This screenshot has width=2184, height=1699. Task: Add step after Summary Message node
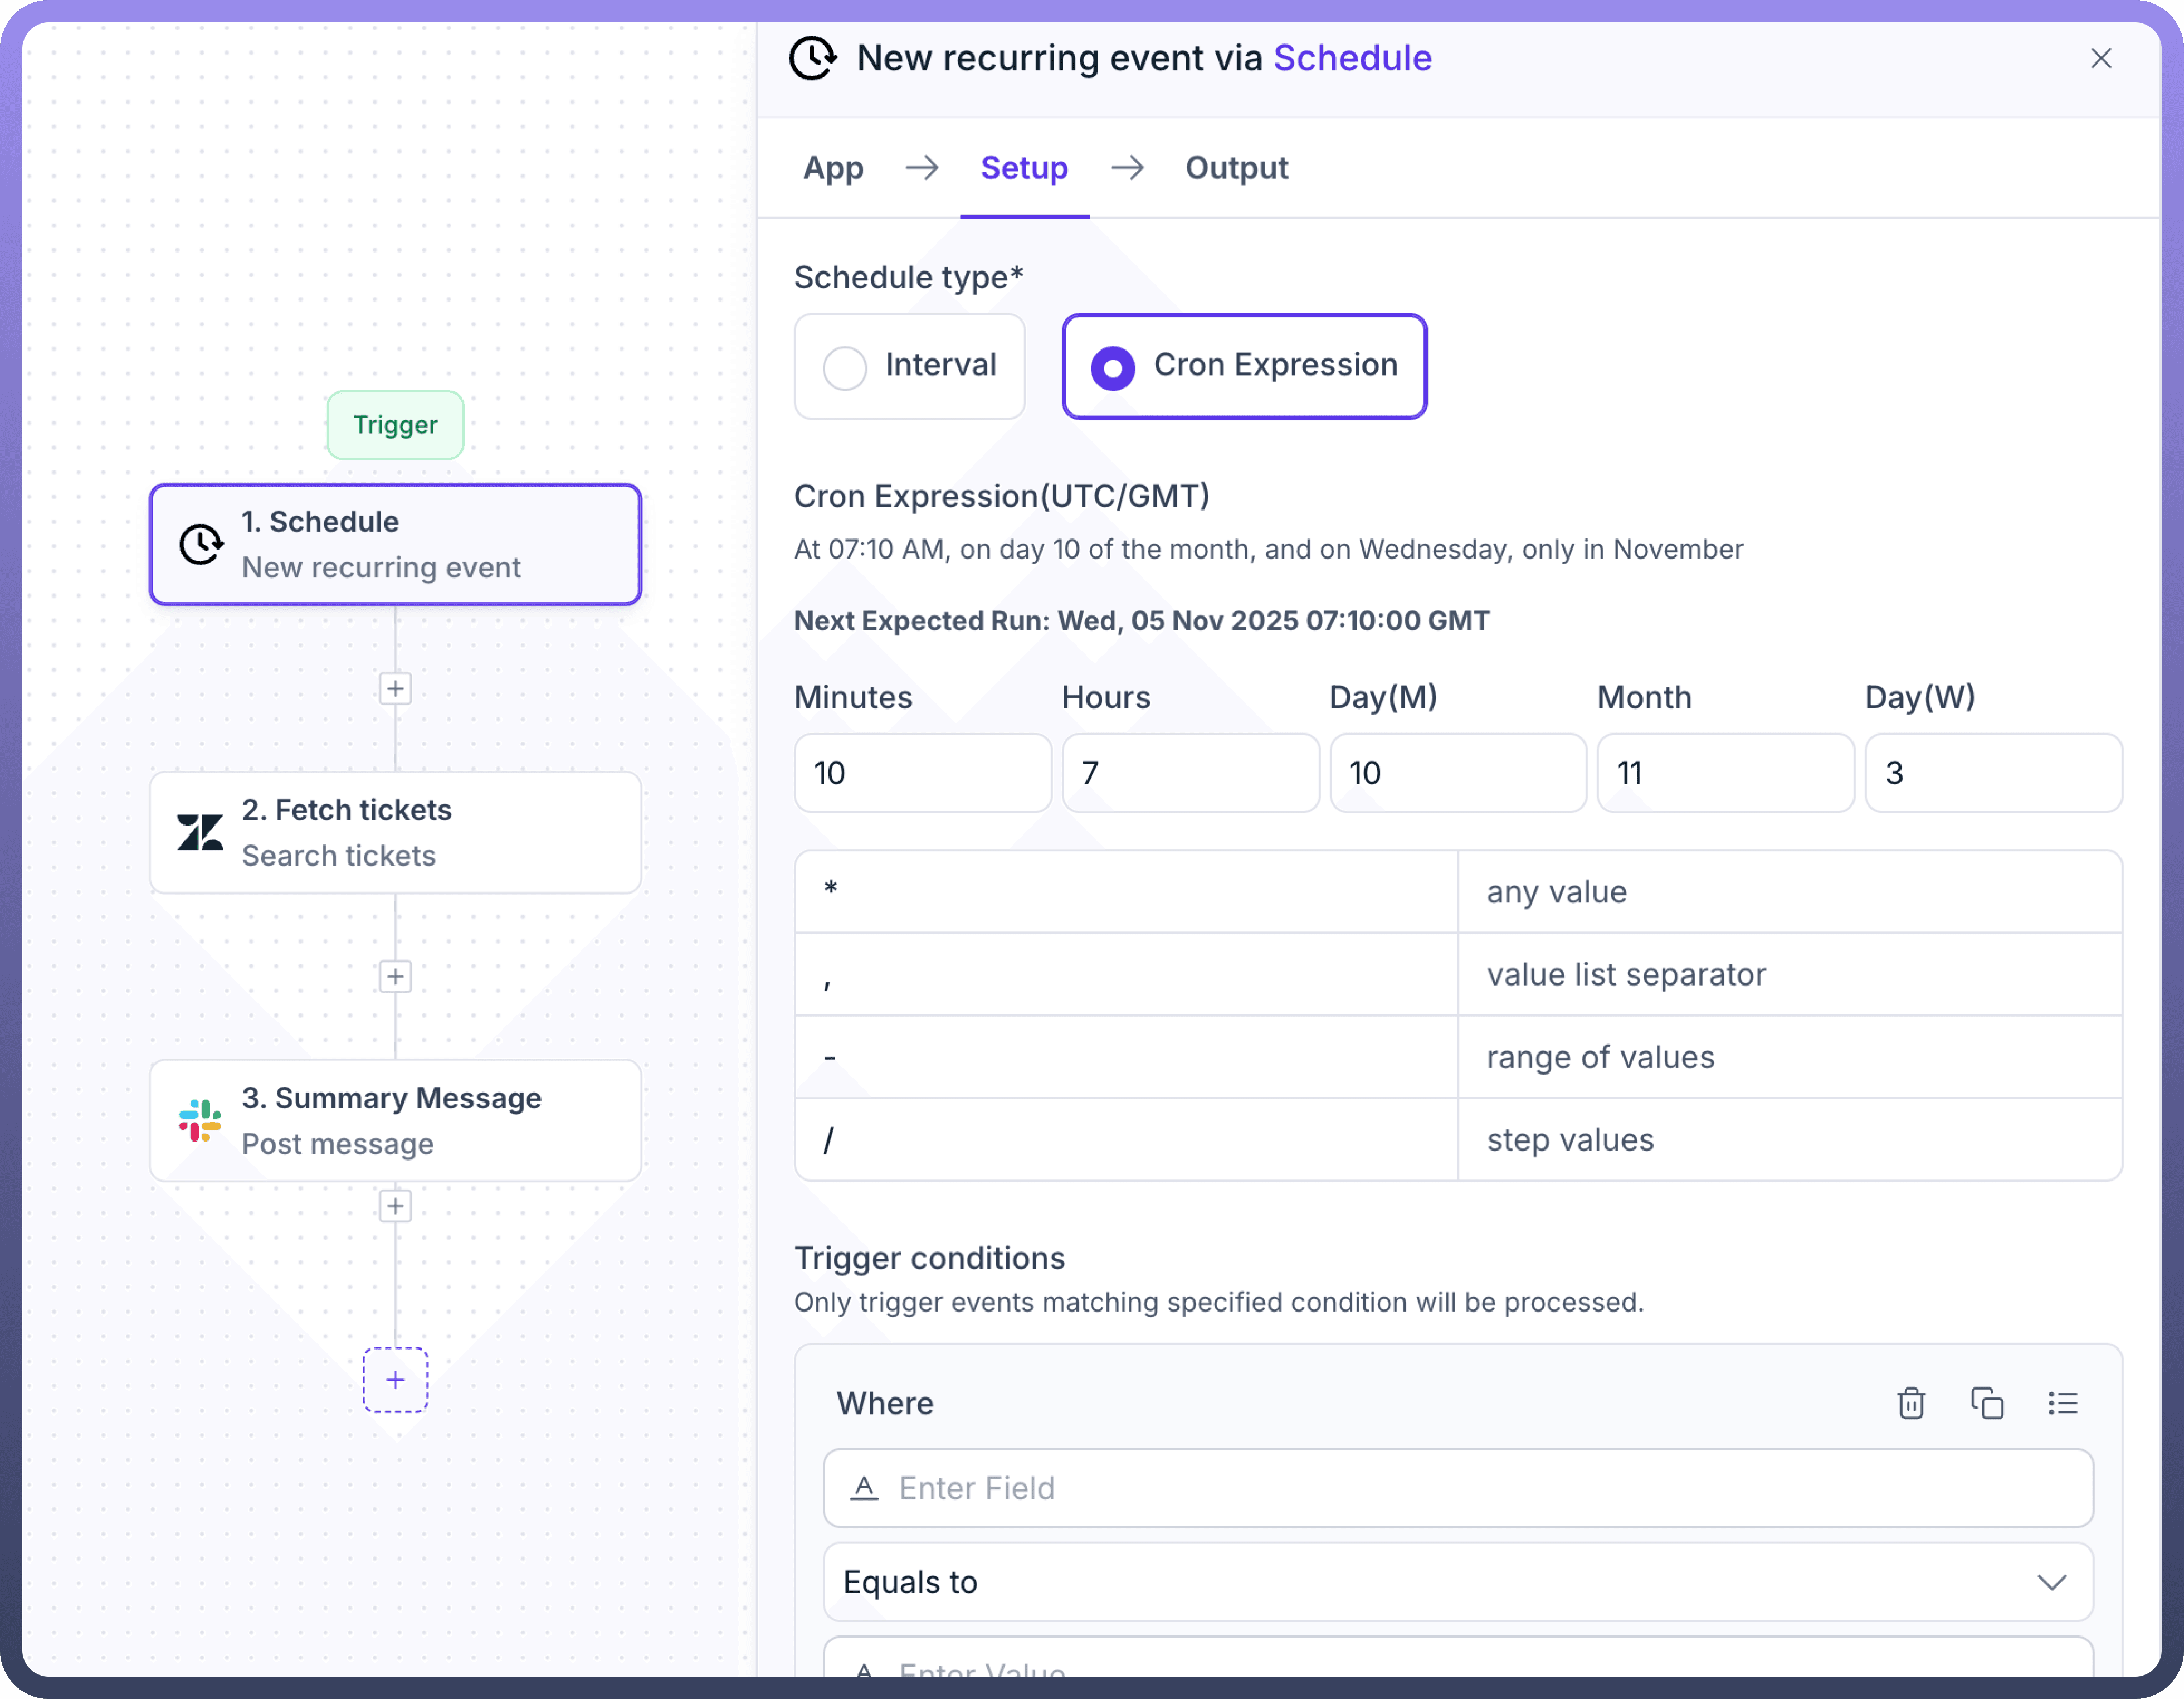click(x=395, y=1206)
